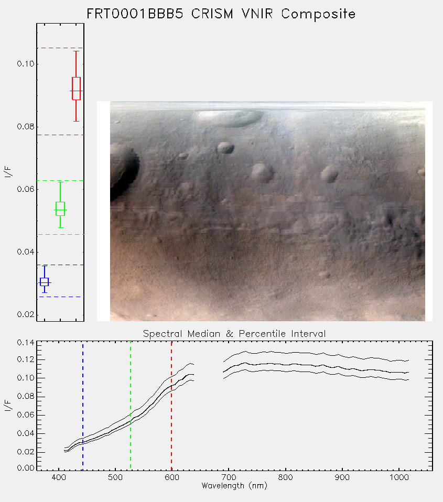Click the lower blue dashed percentile line

click(60, 297)
